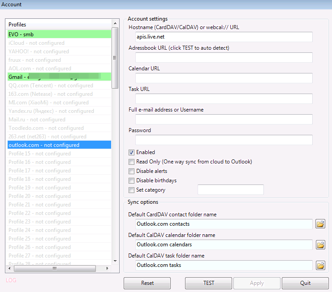Select Profile 18 in the list

point(59,179)
